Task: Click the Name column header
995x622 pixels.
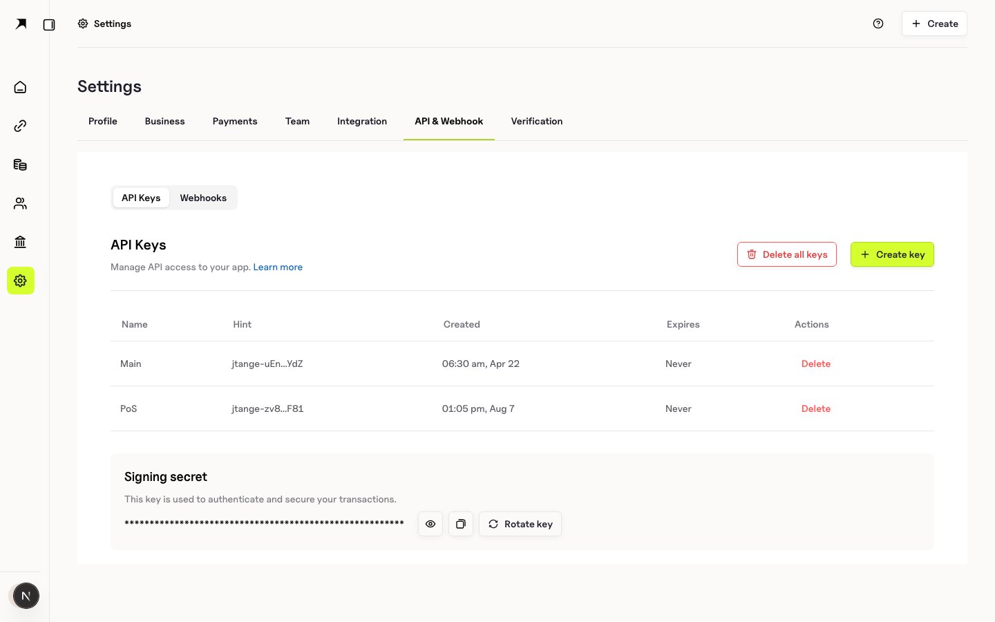Action: (135, 324)
